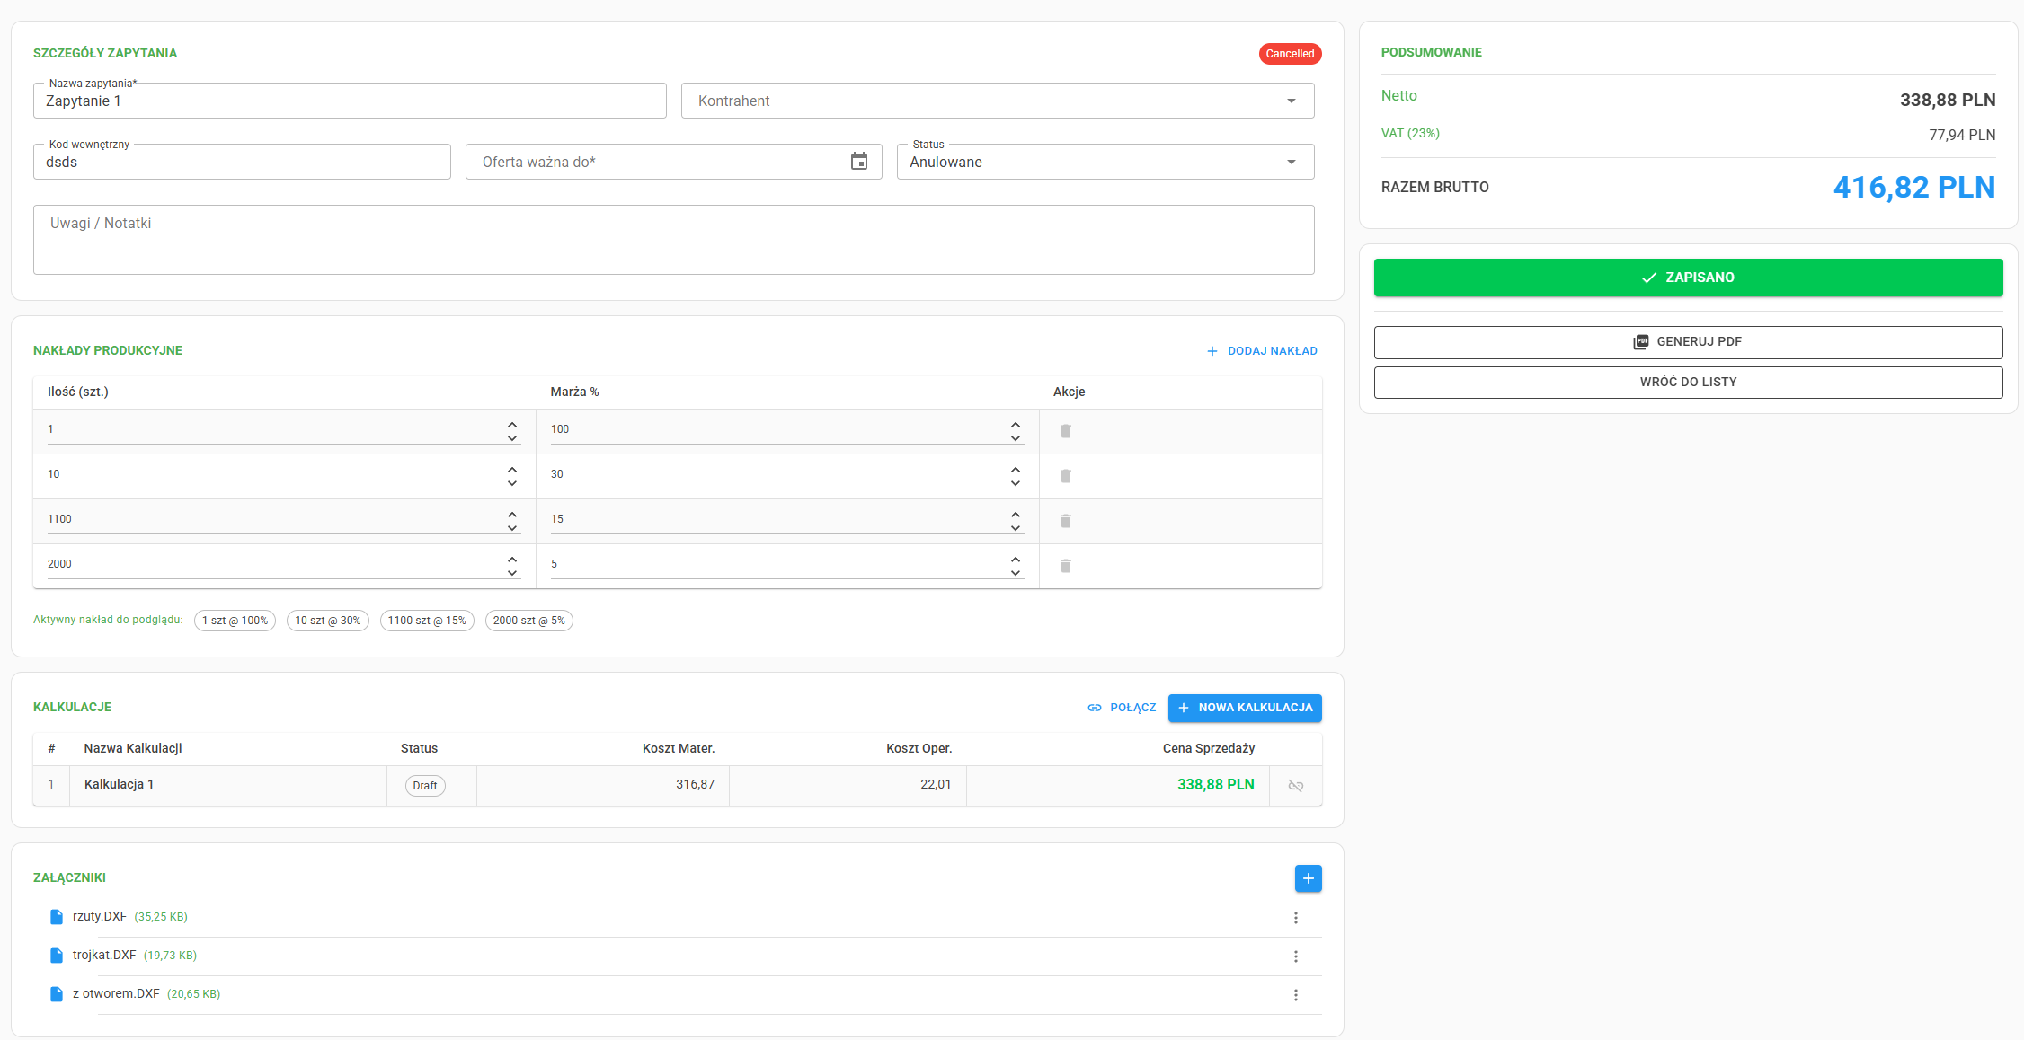Open the Kalkulacja 1 row
This screenshot has height=1040, width=2024.
click(x=120, y=784)
